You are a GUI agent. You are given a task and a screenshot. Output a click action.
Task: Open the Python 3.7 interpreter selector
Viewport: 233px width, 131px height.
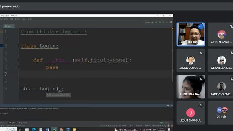tap(154, 126)
